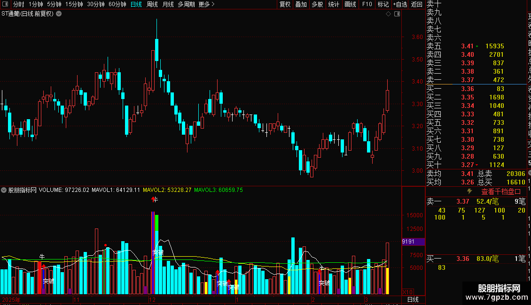The image size is (531, 305).
Task: Click the 卖四 price 3.40
Action: 468,54
